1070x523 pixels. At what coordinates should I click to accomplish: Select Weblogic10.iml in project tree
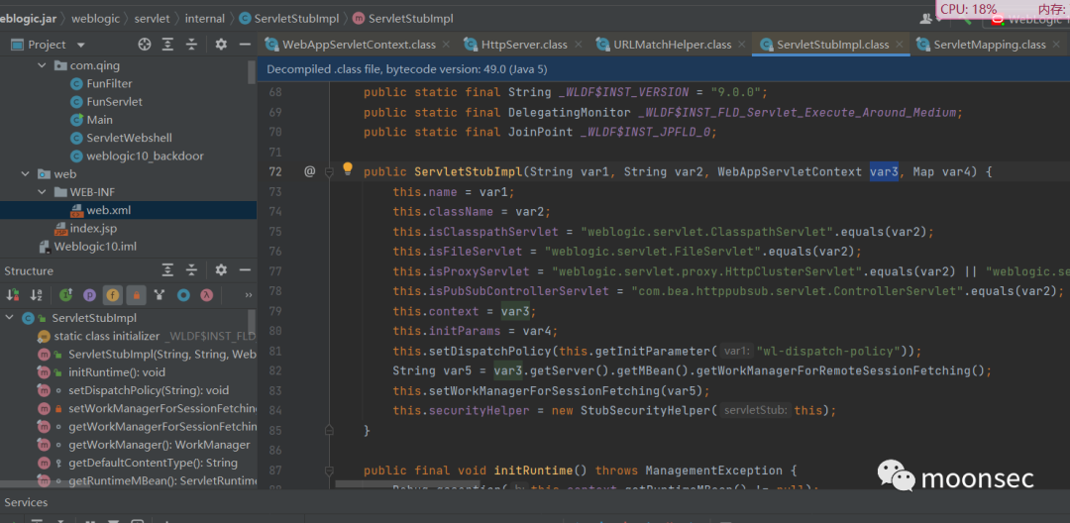[x=95, y=247]
